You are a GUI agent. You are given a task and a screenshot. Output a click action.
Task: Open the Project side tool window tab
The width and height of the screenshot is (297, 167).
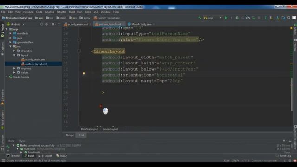pyautogui.click(x=2, y=30)
